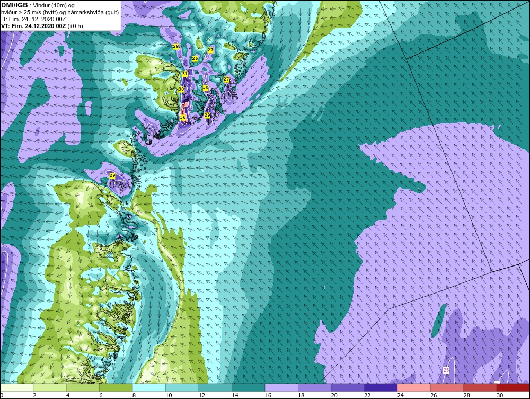The image size is (530, 399).
Task: Click the legend scale number 0
Action: (2, 395)
